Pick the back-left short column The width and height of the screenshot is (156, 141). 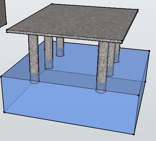click(60, 47)
